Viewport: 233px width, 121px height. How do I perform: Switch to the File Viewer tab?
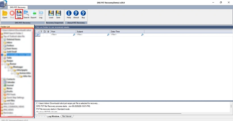coord(67,116)
